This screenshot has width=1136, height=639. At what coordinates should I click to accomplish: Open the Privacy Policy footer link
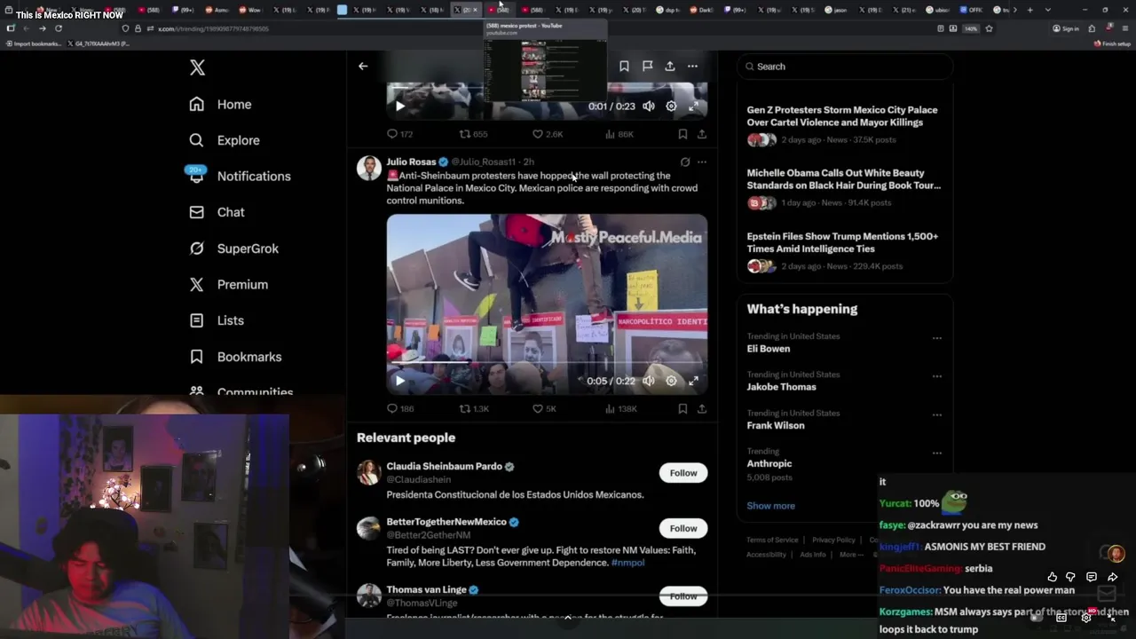pyautogui.click(x=833, y=540)
